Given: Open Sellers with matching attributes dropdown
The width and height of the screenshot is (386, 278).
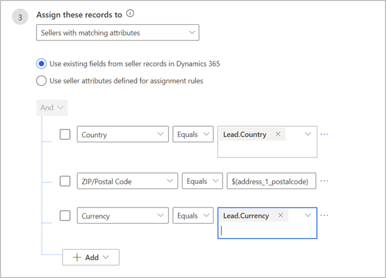Looking at the screenshot, I should tap(118, 33).
